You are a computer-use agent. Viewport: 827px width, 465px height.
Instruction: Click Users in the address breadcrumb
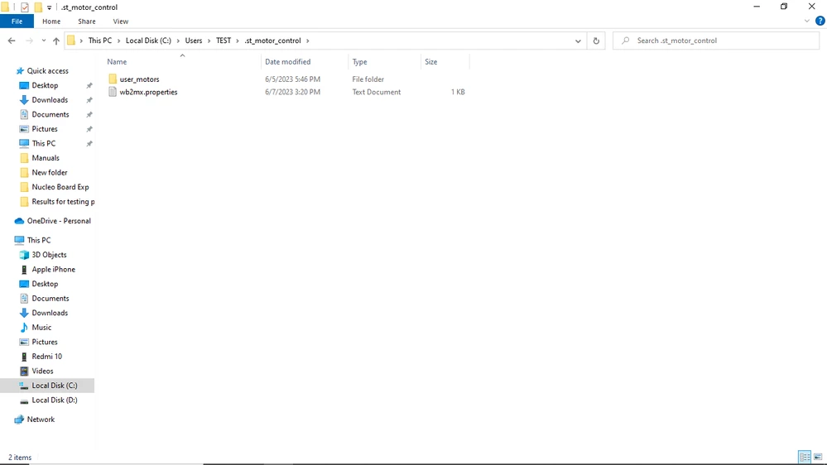tap(194, 41)
